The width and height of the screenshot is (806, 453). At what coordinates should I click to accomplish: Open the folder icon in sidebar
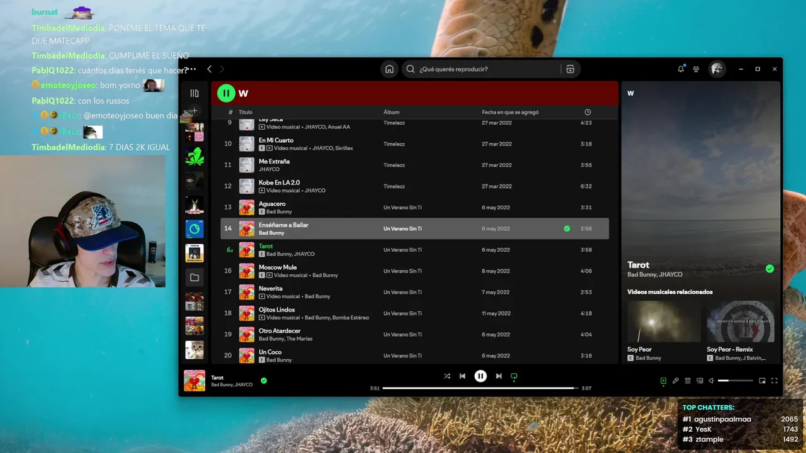(x=195, y=277)
